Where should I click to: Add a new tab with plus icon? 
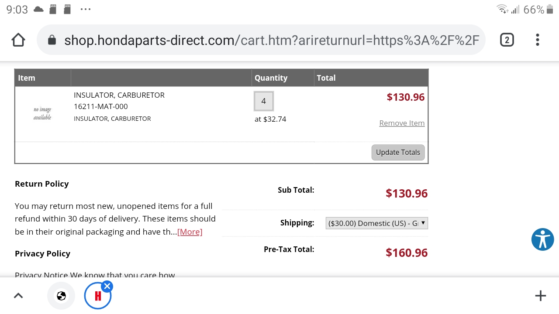click(541, 296)
